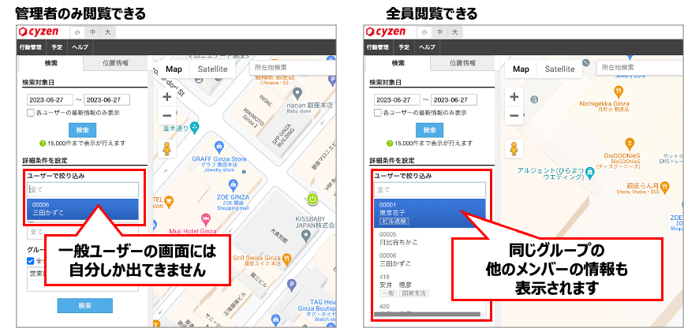
Task: Click ZOE GINZA shopping pin on left map
Action: point(234,185)
